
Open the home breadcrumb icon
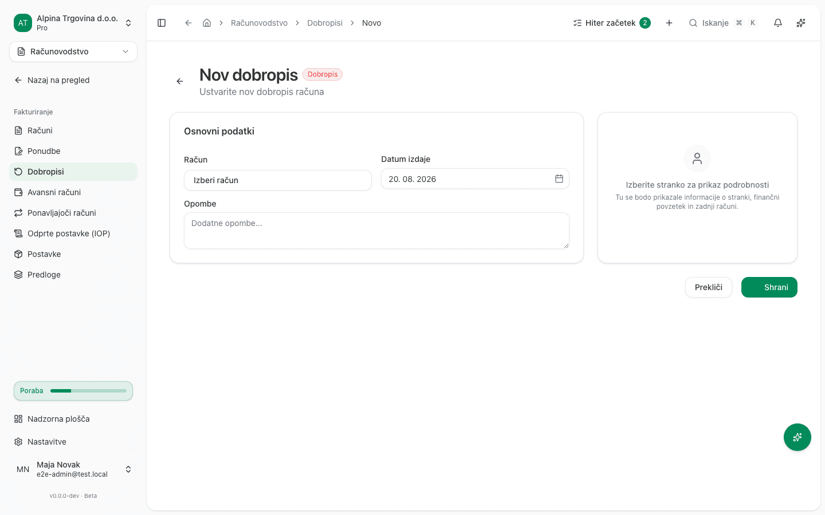[x=207, y=23]
